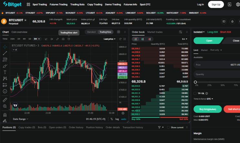Viewport: 240px width, 143px height.
Task: Select the horizontal lines Fibonacci tool
Action: tap(5, 59)
